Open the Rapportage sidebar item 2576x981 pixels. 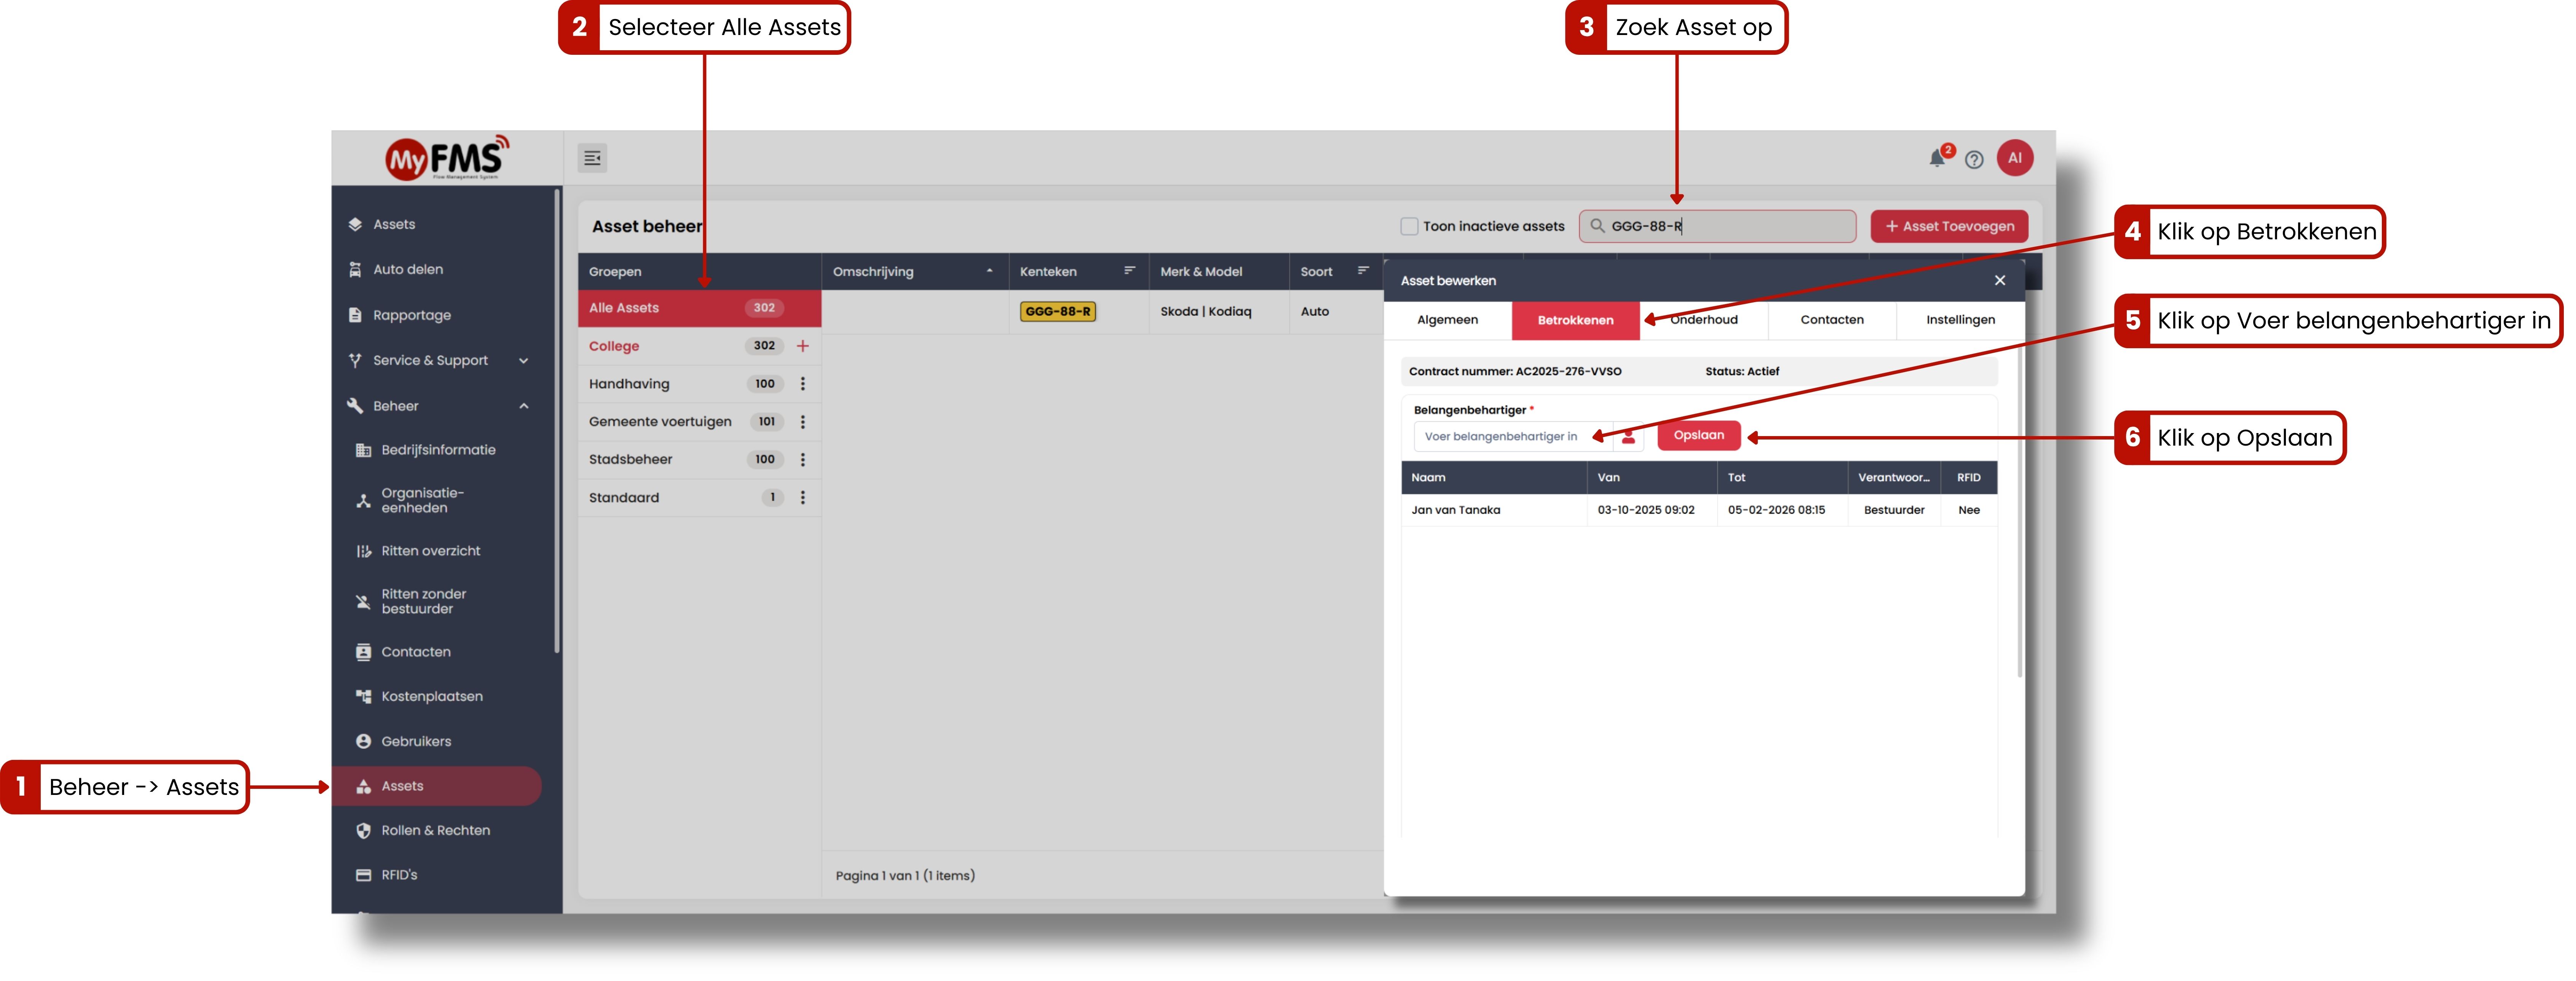412,316
